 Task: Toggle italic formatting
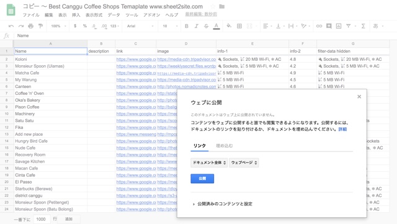196,26
